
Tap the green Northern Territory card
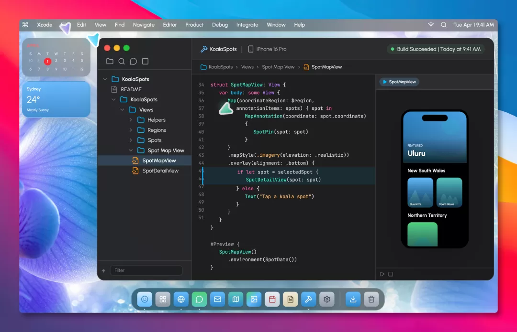[422, 234]
